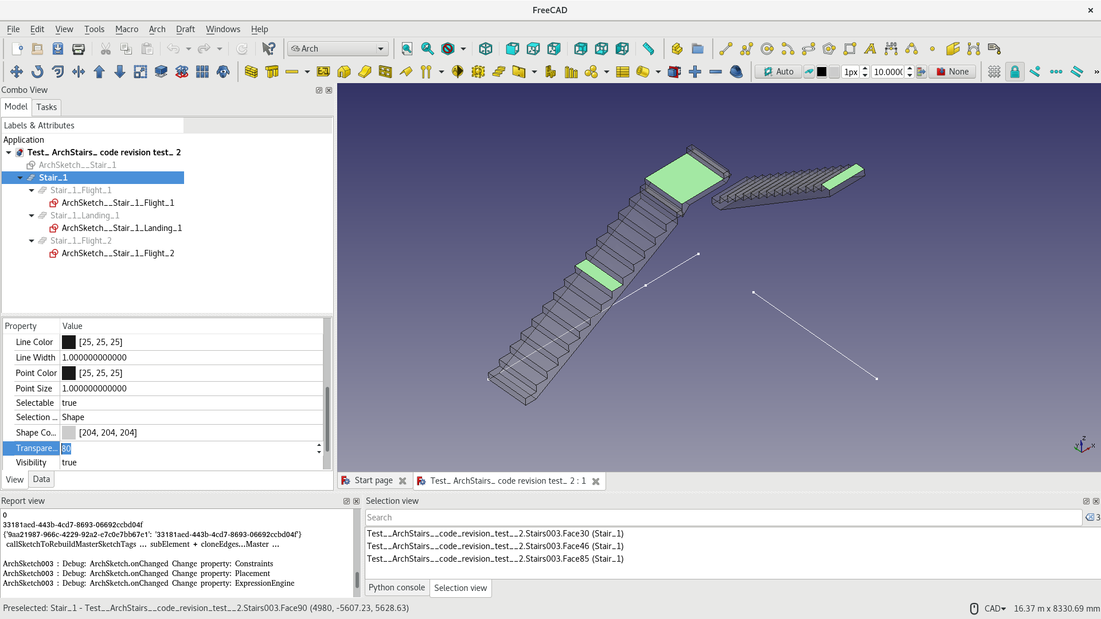Click the Draft Text tool

pos(870,49)
